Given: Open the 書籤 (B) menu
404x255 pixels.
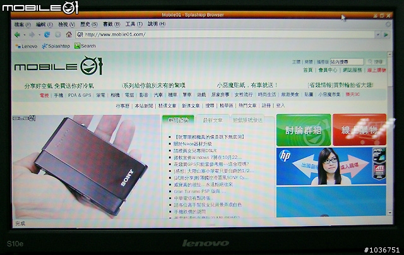Looking at the screenshot, I should (112, 24).
